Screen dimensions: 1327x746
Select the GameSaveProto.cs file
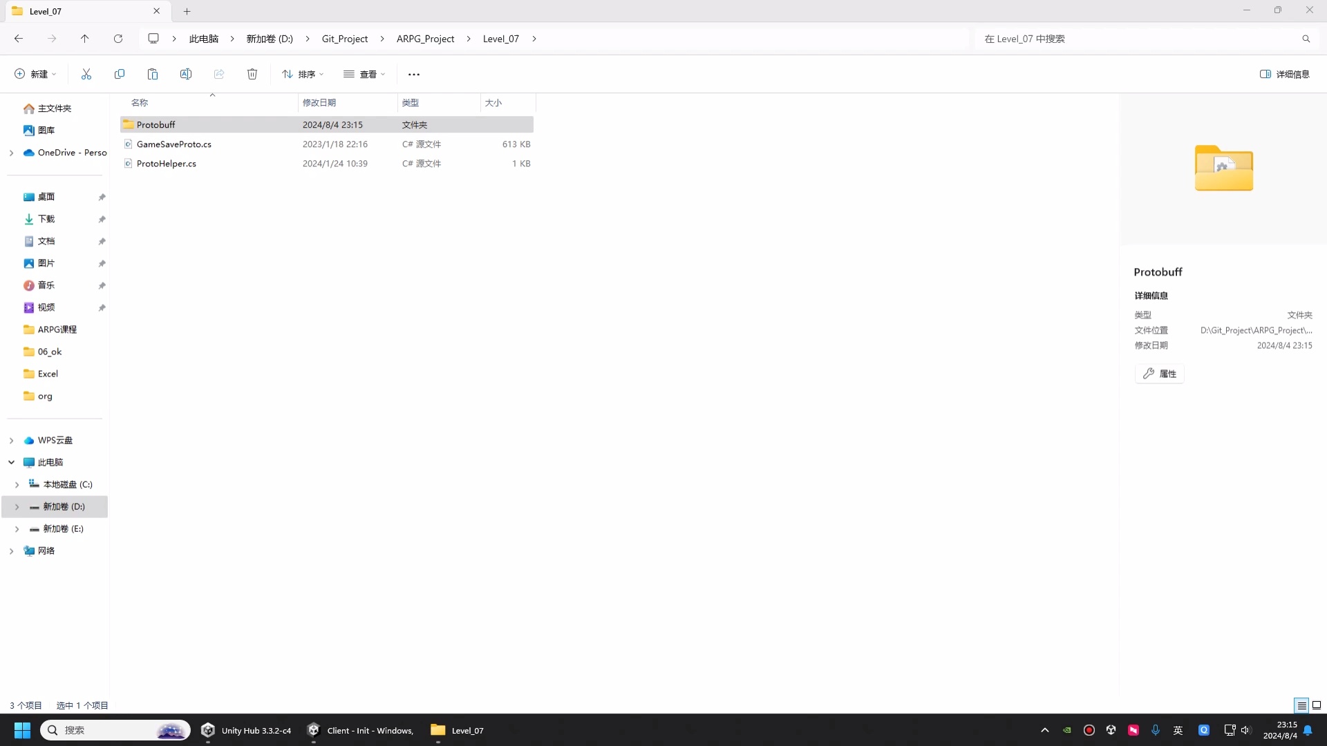click(x=174, y=144)
